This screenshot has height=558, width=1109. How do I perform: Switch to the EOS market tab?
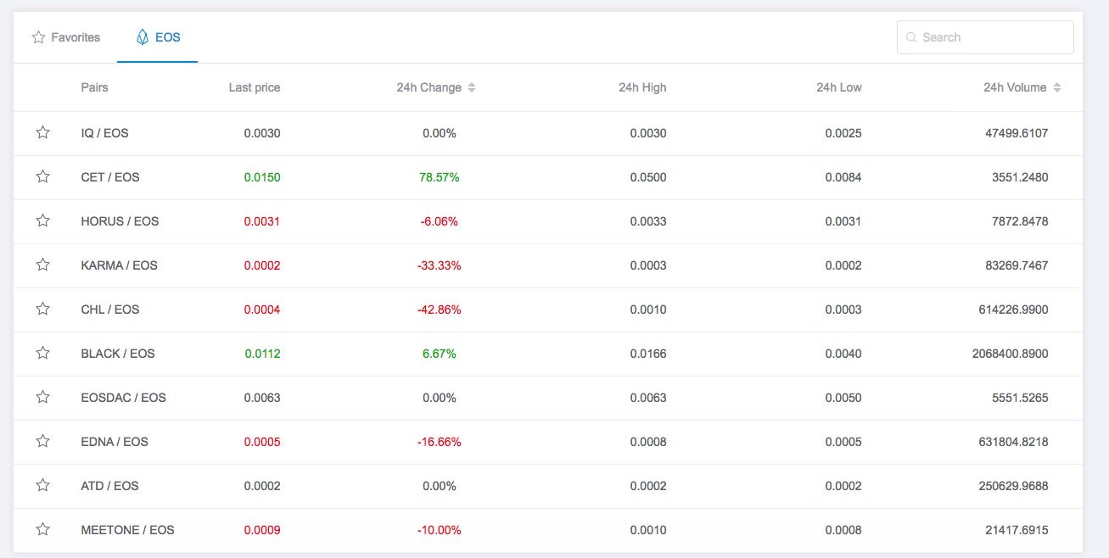point(158,37)
